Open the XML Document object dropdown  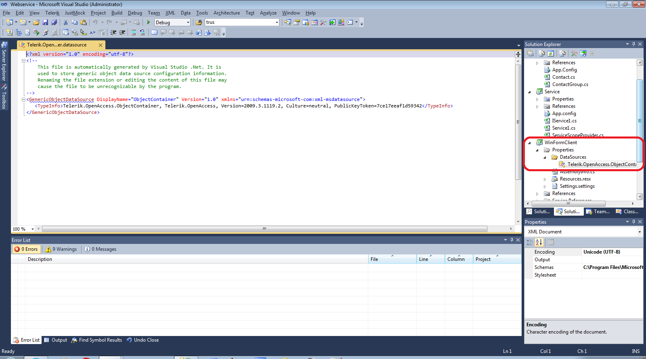click(x=640, y=232)
